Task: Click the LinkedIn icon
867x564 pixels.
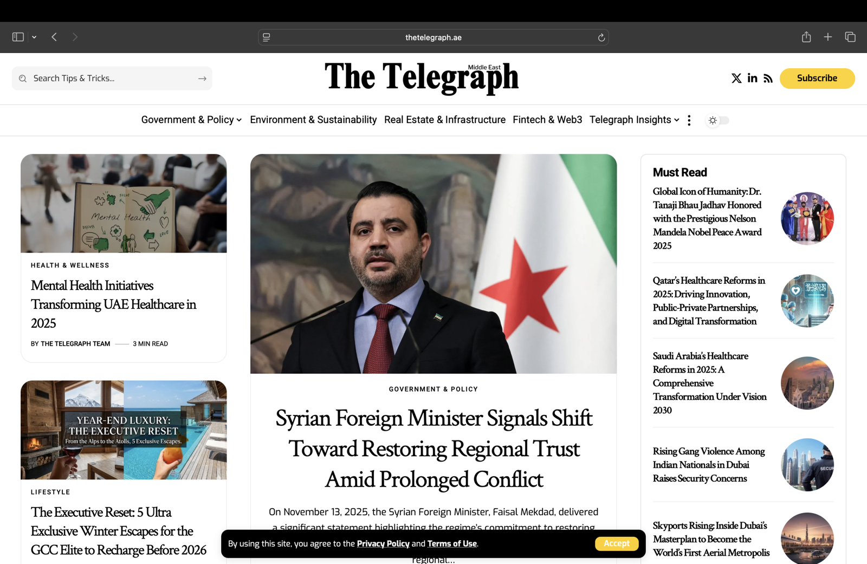Action: tap(752, 78)
